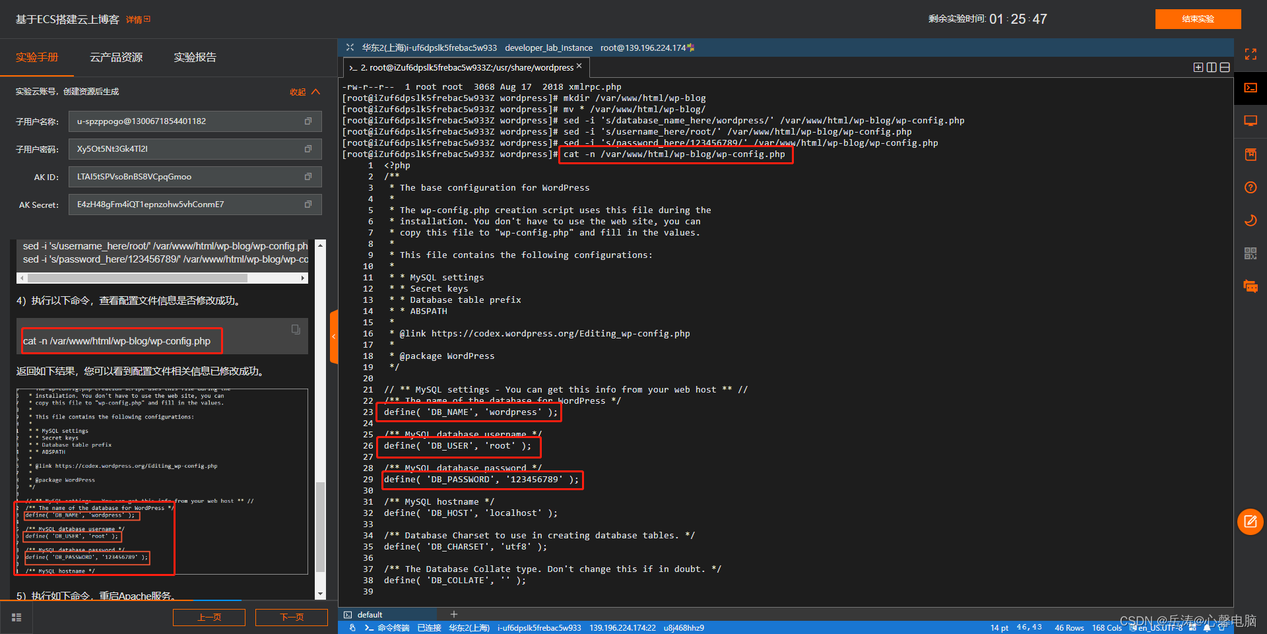
Task: Switch to the 实验手册 tab
Action: pyautogui.click(x=37, y=57)
